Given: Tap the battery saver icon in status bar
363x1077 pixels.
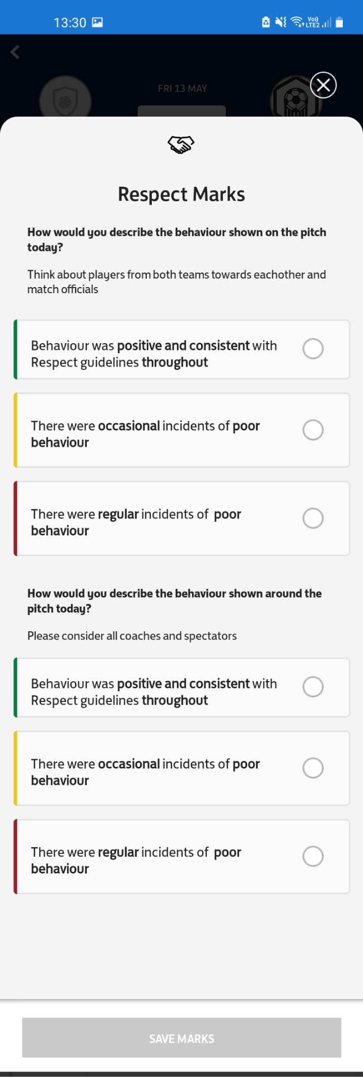Looking at the screenshot, I should (264, 22).
